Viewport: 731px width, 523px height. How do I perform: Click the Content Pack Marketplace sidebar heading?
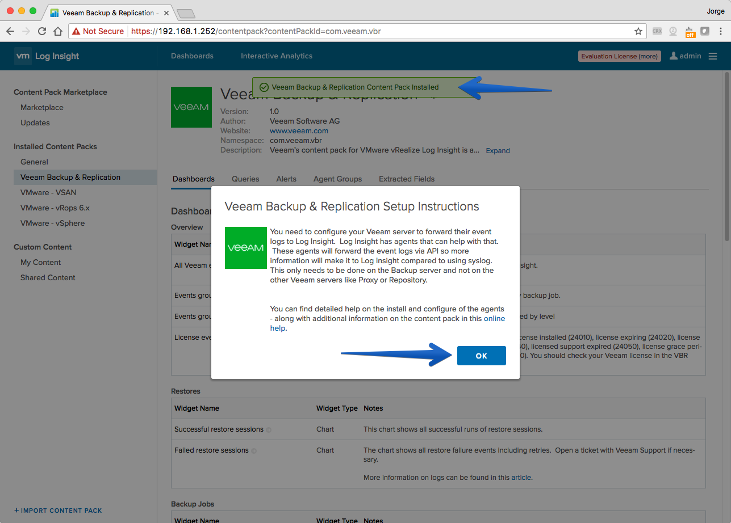click(x=60, y=92)
